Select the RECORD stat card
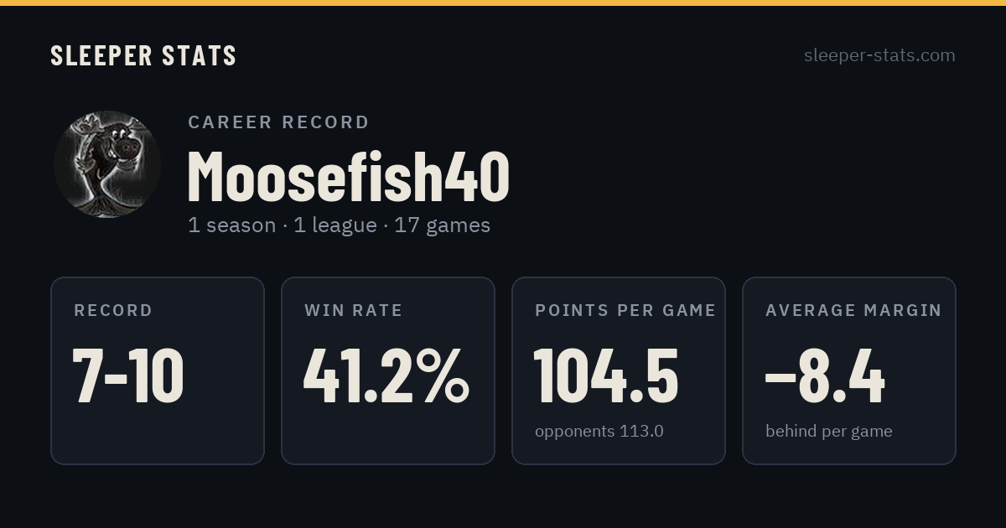Image resolution: width=1006 pixels, height=528 pixels. 158,370
